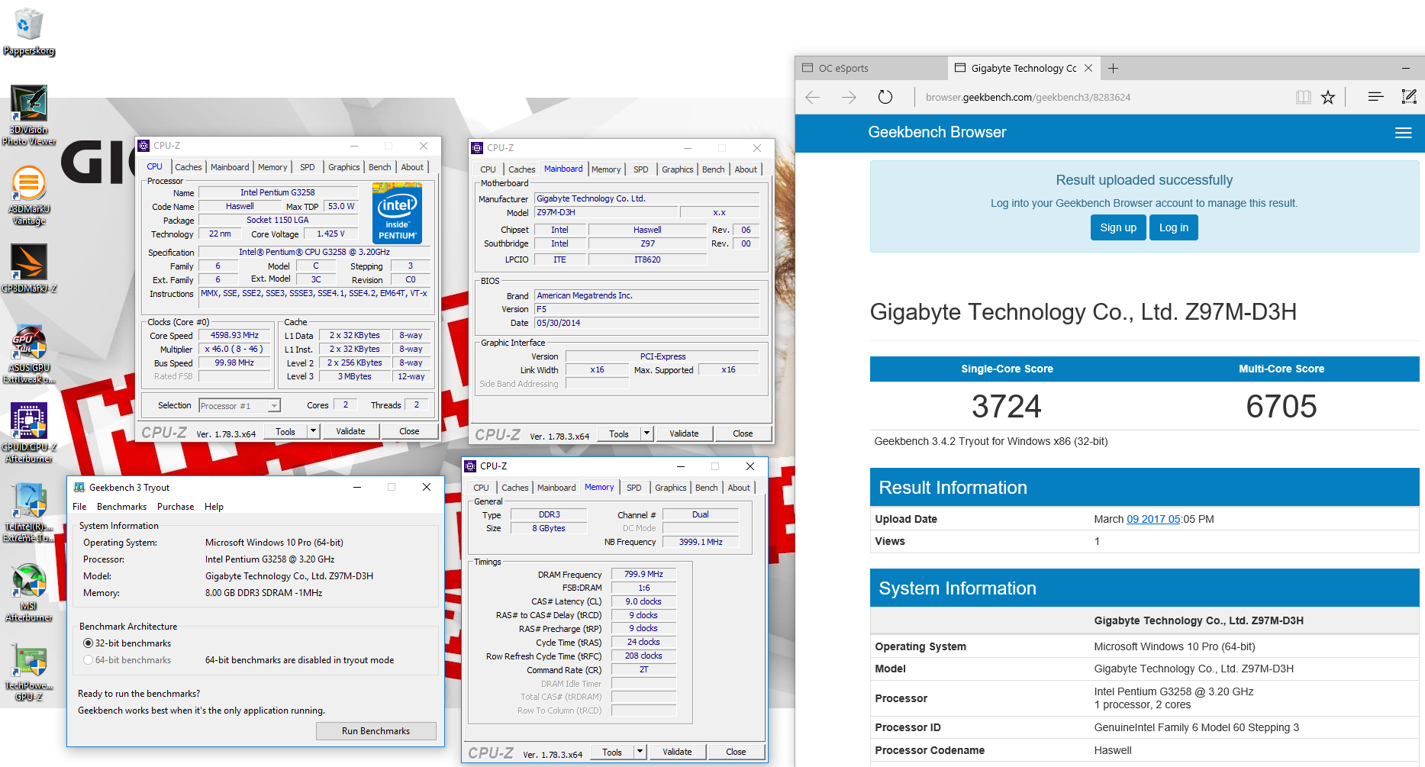
Task: Open the Processor #1 selection dropdown
Action: pos(240,406)
